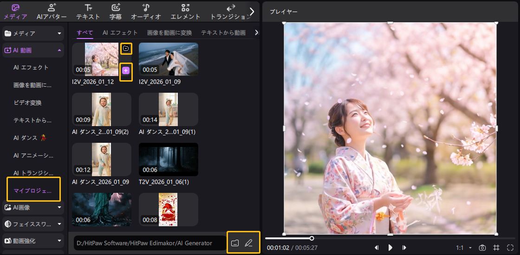Open the トランジション transitions tool

(230, 12)
